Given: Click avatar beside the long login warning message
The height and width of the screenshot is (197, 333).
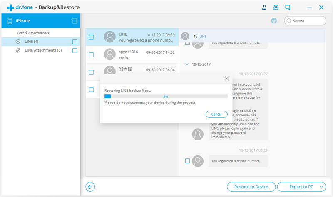Looking at the screenshot, I should [198, 134].
